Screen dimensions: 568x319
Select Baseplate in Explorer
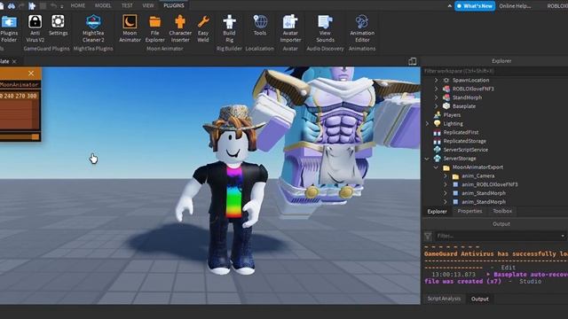tap(463, 106)
